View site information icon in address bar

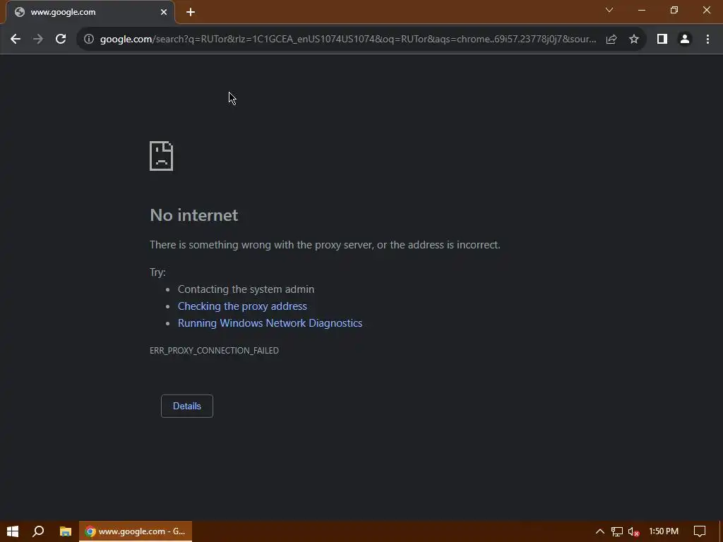click(x=89, y=40)
